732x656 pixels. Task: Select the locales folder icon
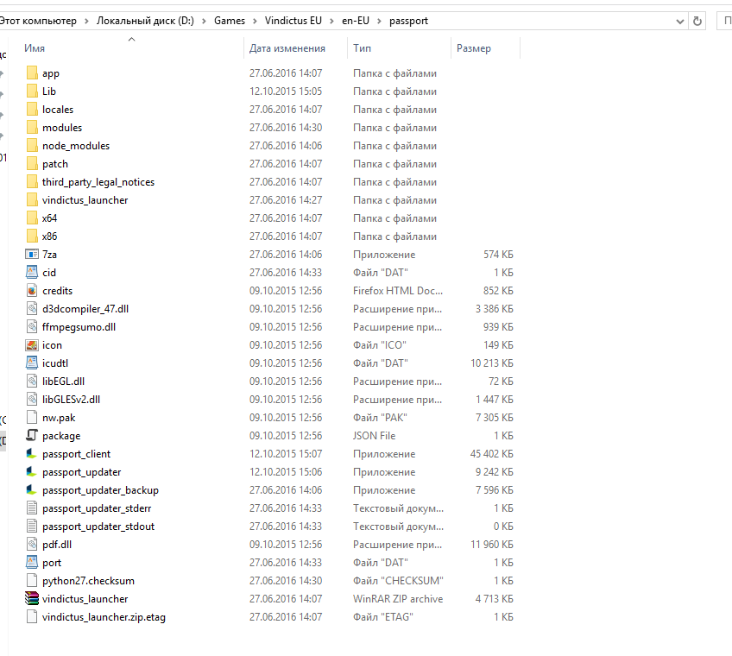pyautogui.click(x=32, y=110)
